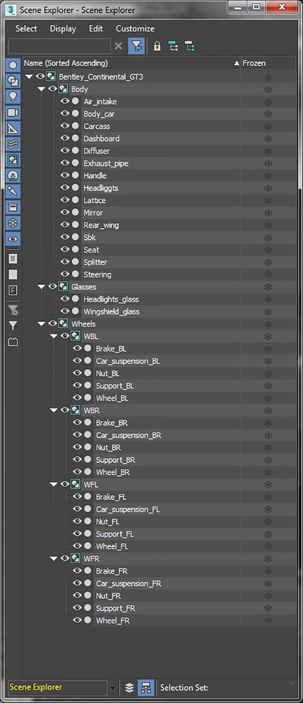Collapse the Glasses group

point(42,286)
